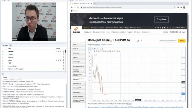Open the Вебинары item in top dark menu
Image resolution: width=192 pixels, height=108 pixels.
133,28
